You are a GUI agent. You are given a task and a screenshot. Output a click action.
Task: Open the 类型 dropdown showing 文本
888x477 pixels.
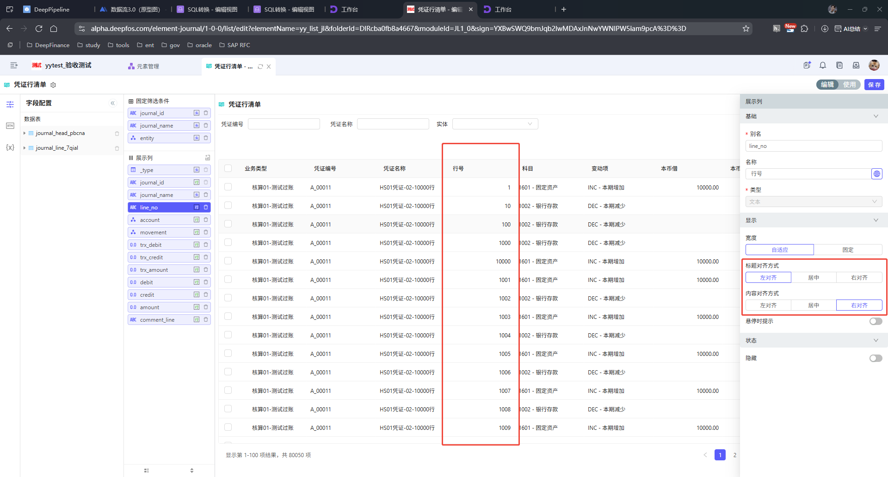click(x=814, y=202)
